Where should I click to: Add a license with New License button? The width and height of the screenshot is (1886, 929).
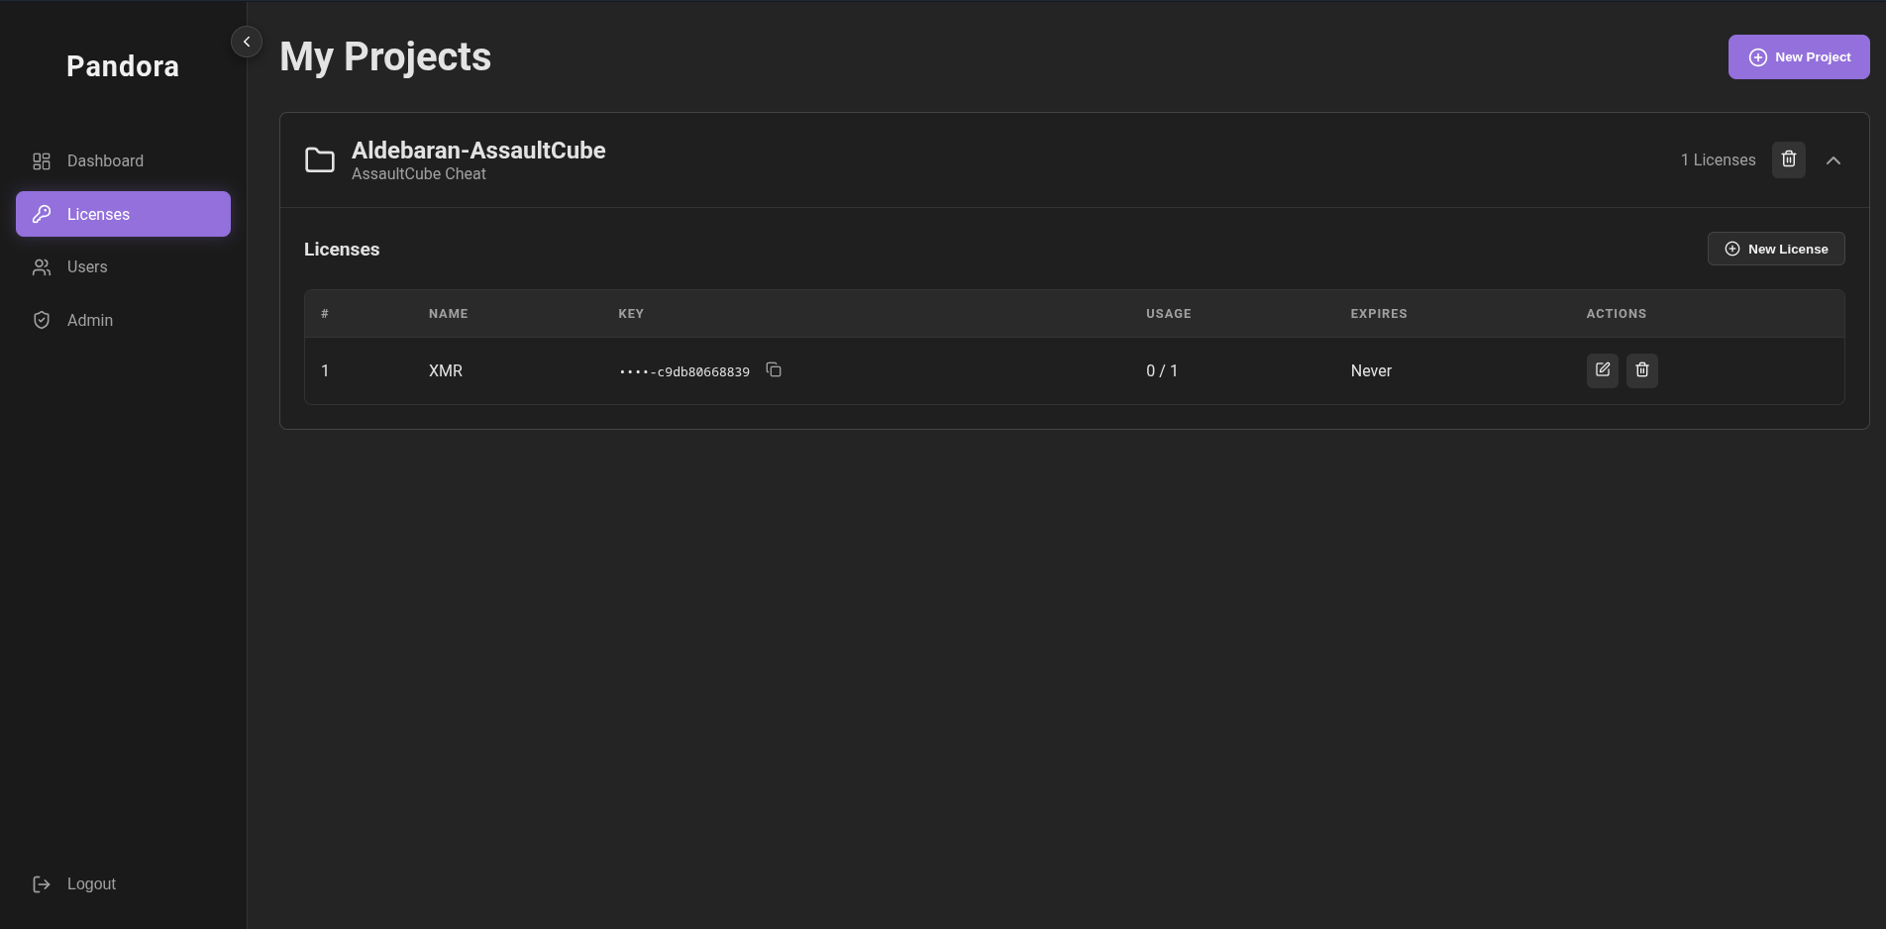coord(1776,249)
